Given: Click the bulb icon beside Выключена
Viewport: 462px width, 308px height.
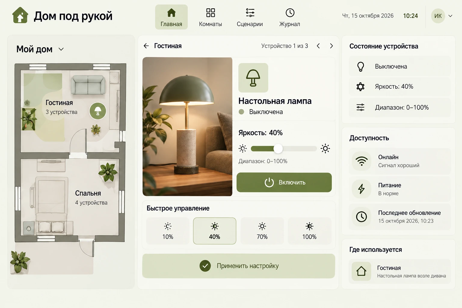Looking at the screenshot, I should (x=361, y=66).
